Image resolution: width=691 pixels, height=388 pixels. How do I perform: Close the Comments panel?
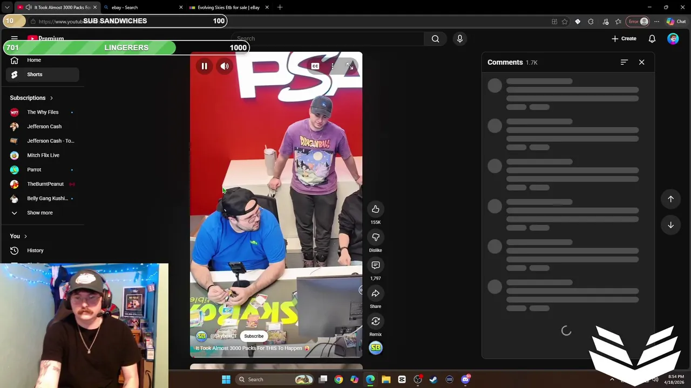[641, 63]
